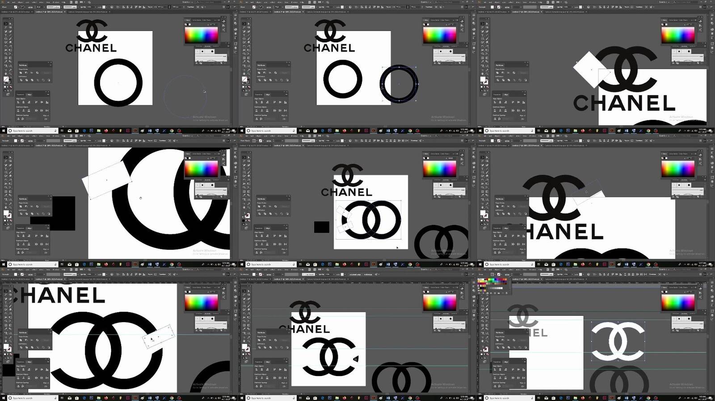Choose Direct Selection tool in top-left screenshot
Screen dimensions: 715x401
click(10, 23)
